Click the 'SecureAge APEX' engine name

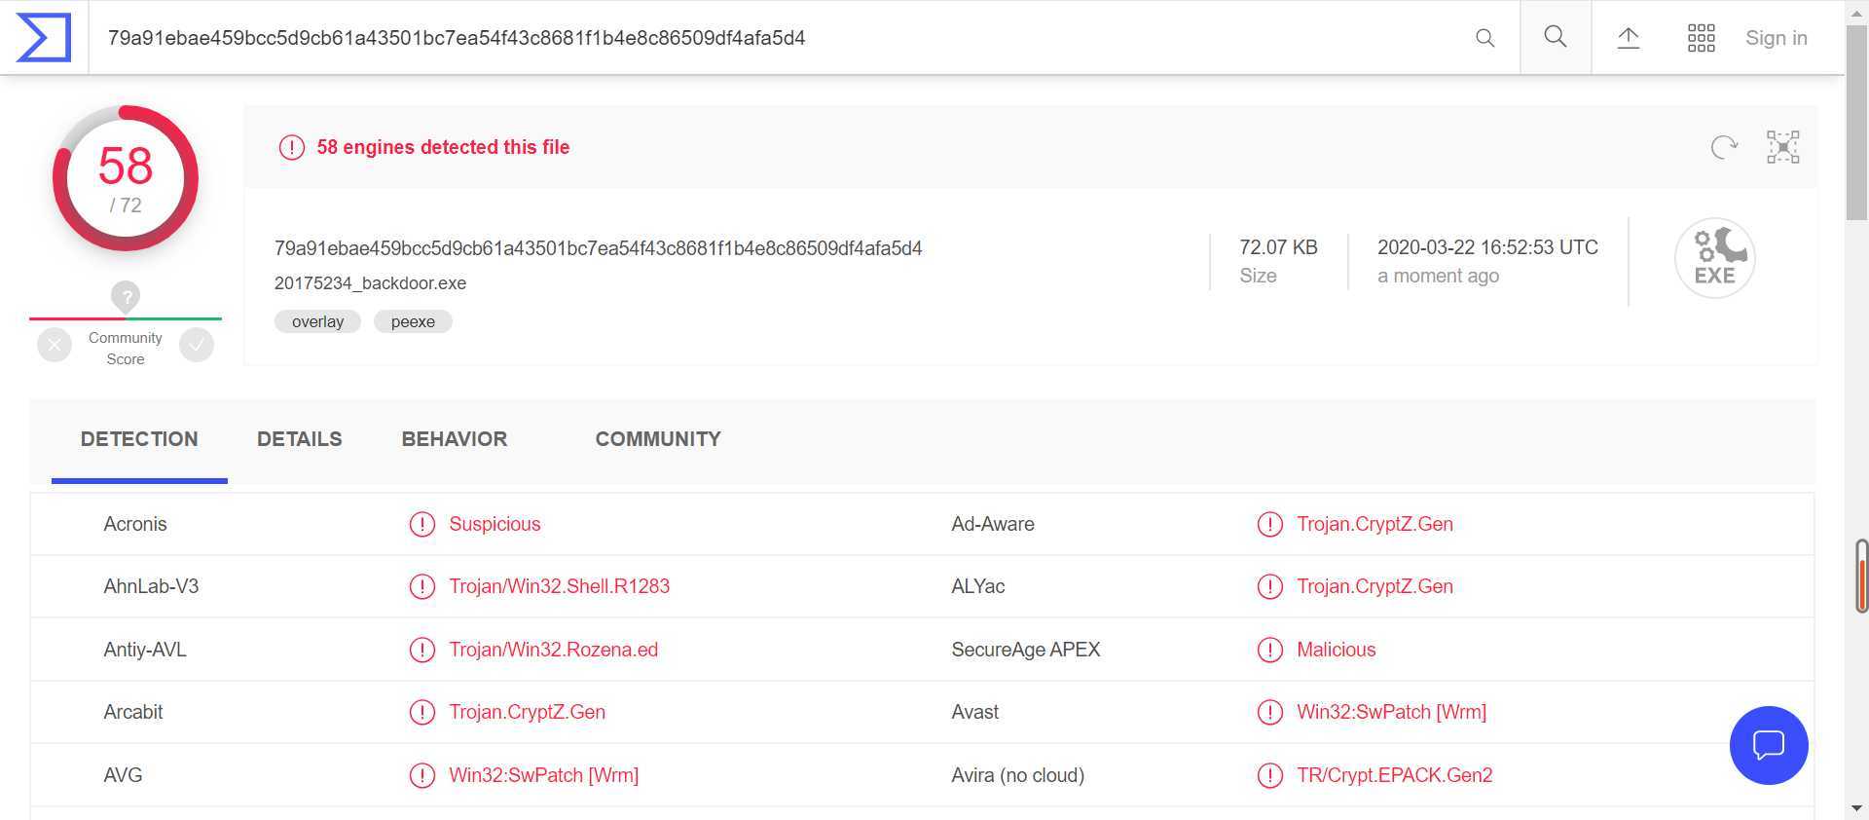[1025, 650]
